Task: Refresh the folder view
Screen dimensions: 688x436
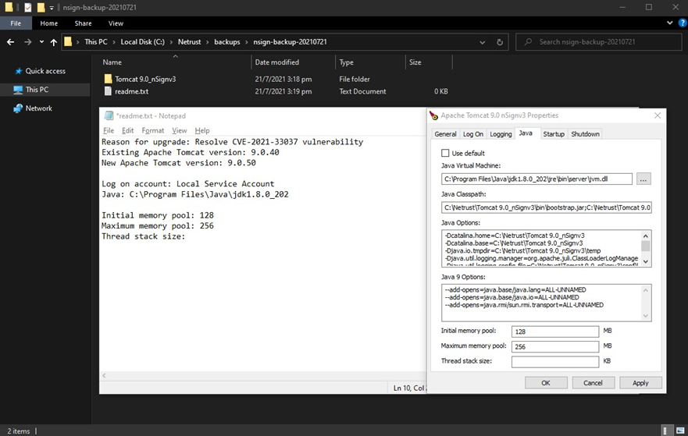Action: tap(499, 42)
